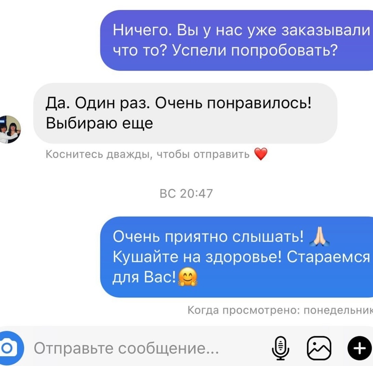Select the "Ничего. Вы у нас уже заказывали" message
The height and width of the screenshot is (366, 373).
point(236,40)
